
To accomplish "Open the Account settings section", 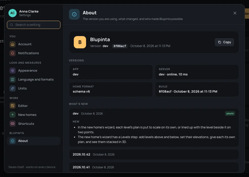I will pyautogui.click(x=34, y=44).
